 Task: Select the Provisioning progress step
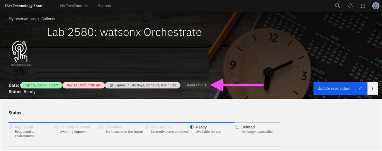coord(161,127)
